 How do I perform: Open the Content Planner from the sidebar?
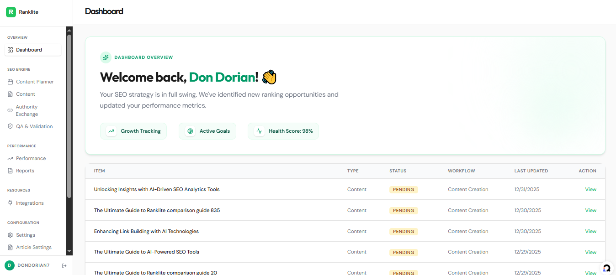(35, 82)
